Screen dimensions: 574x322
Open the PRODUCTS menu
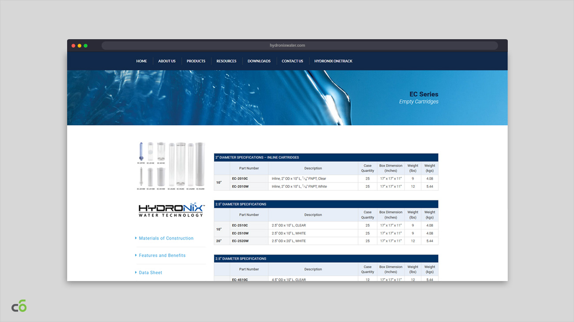[196, 61]
